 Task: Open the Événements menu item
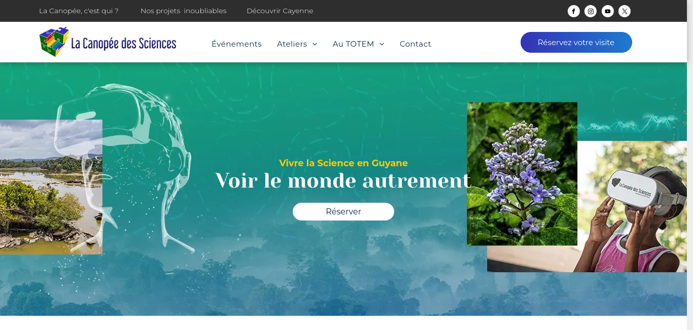click(236, 44)
